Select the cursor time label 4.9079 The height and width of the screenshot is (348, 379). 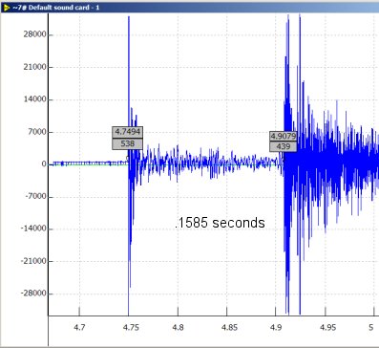(284, 136)
